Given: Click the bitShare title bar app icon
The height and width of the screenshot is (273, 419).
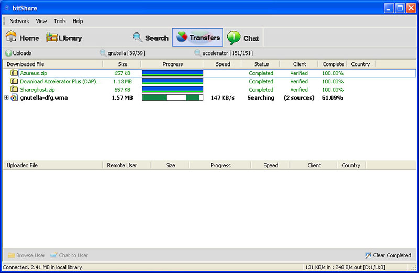Looking at the screenshot, I should (x=7, y=8).
